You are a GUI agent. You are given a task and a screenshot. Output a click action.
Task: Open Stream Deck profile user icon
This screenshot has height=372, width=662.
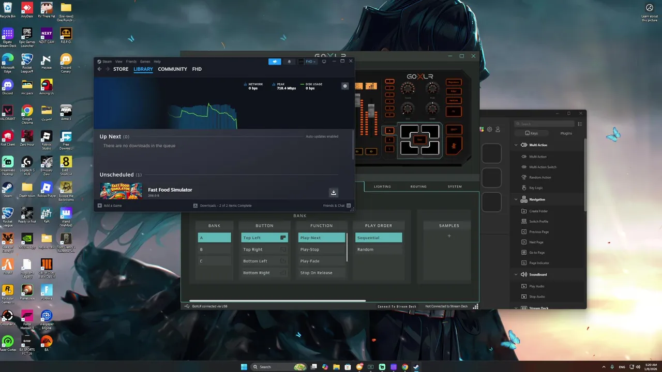498,129
